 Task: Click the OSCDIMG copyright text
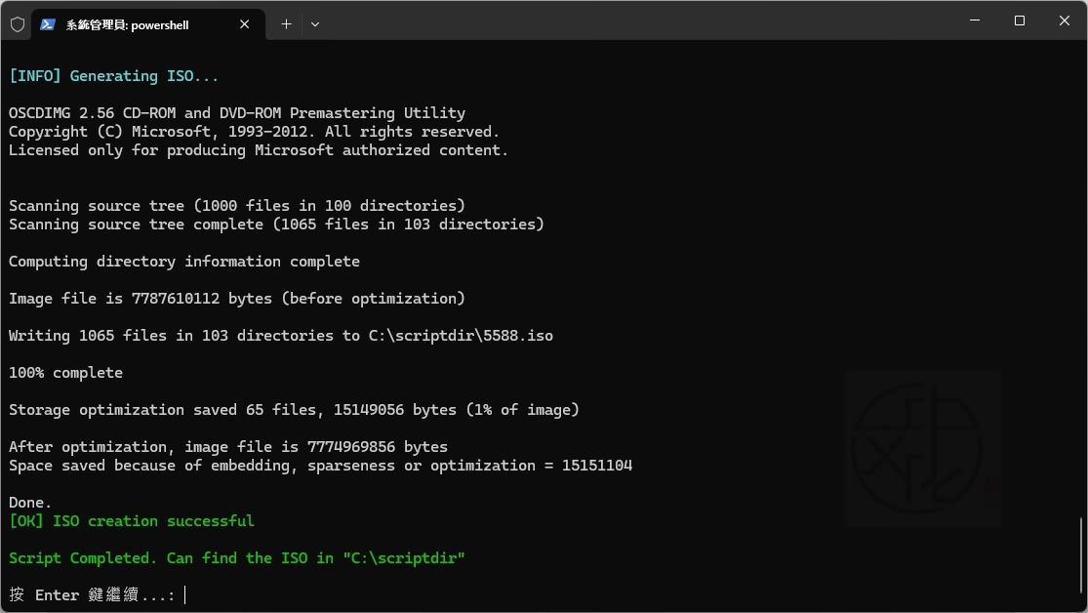(252, 131)
